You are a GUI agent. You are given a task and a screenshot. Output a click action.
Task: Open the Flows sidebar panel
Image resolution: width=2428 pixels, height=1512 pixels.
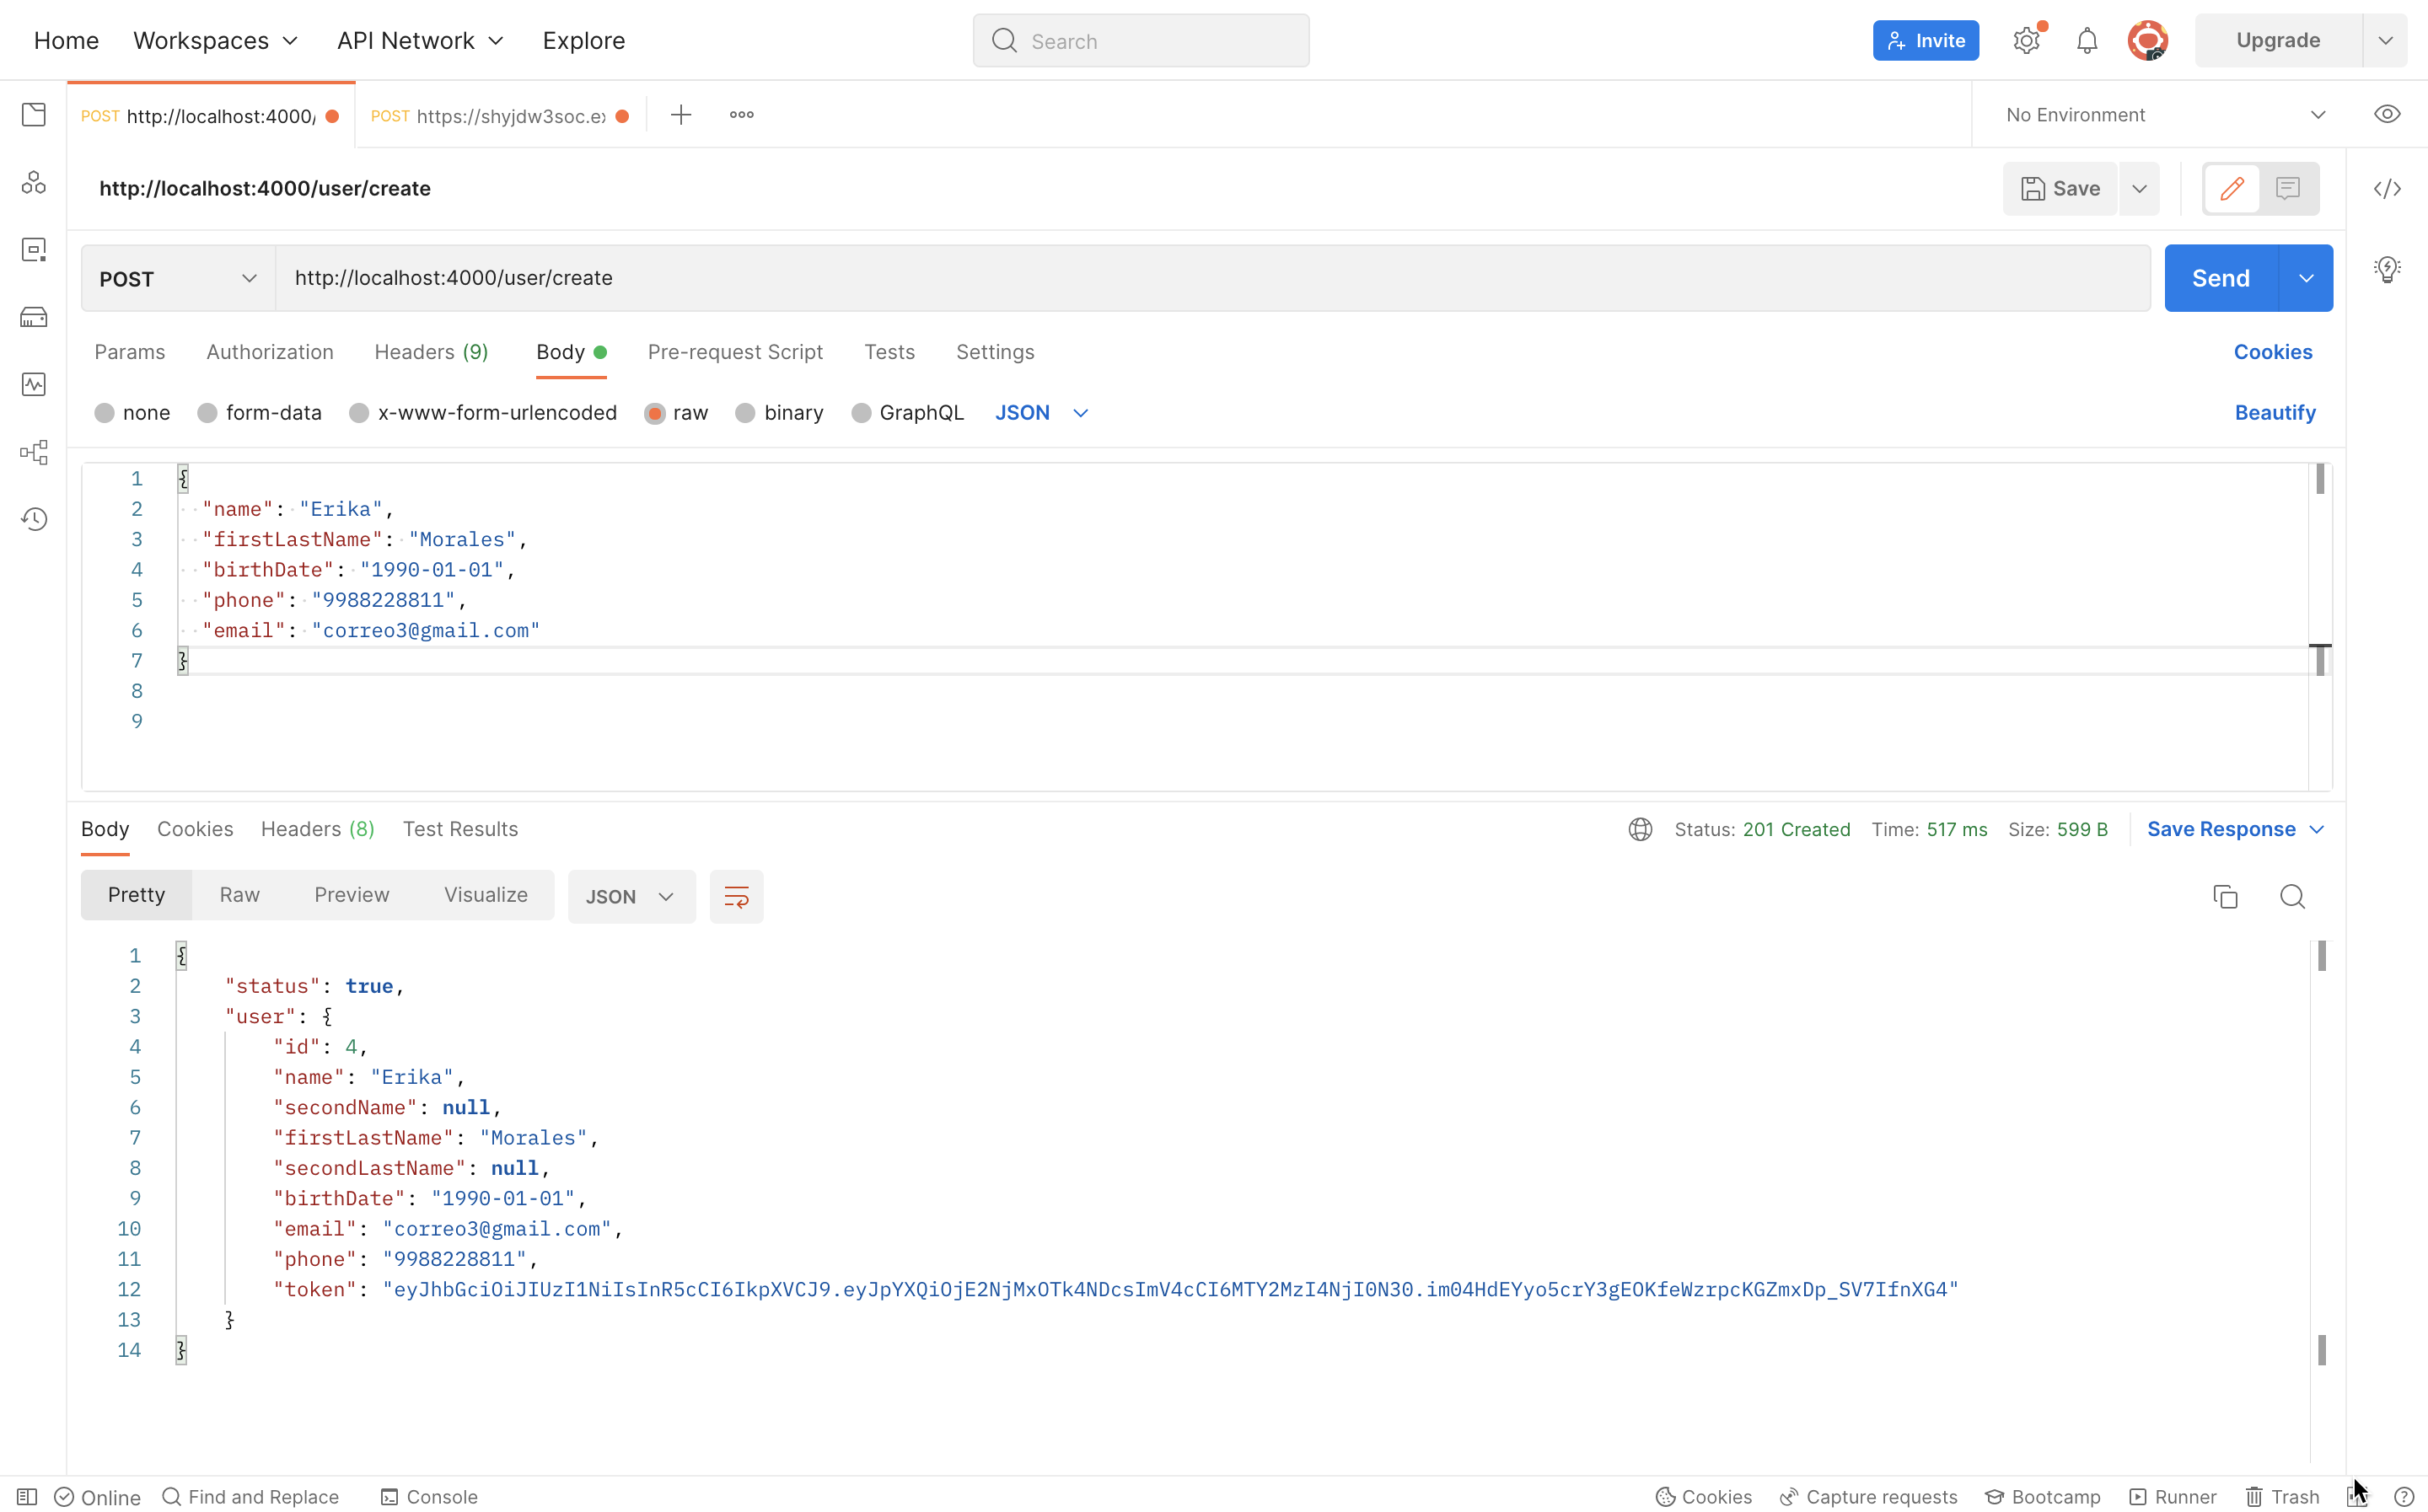pyautogui.click(x=34, y=452)
